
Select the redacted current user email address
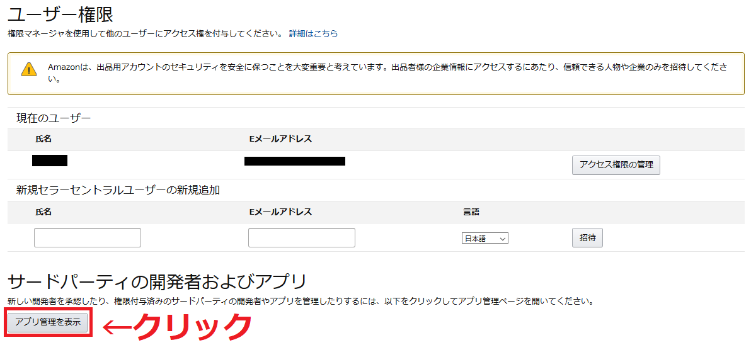(295, 161)
